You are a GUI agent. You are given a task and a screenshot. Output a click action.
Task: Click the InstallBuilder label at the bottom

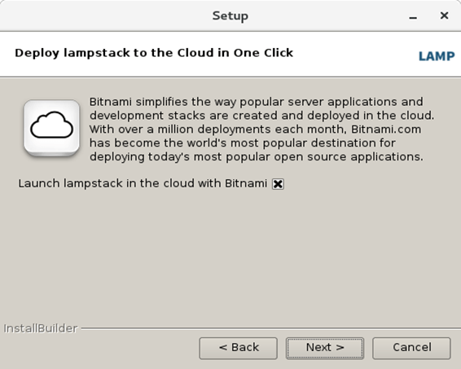(41, 328)
